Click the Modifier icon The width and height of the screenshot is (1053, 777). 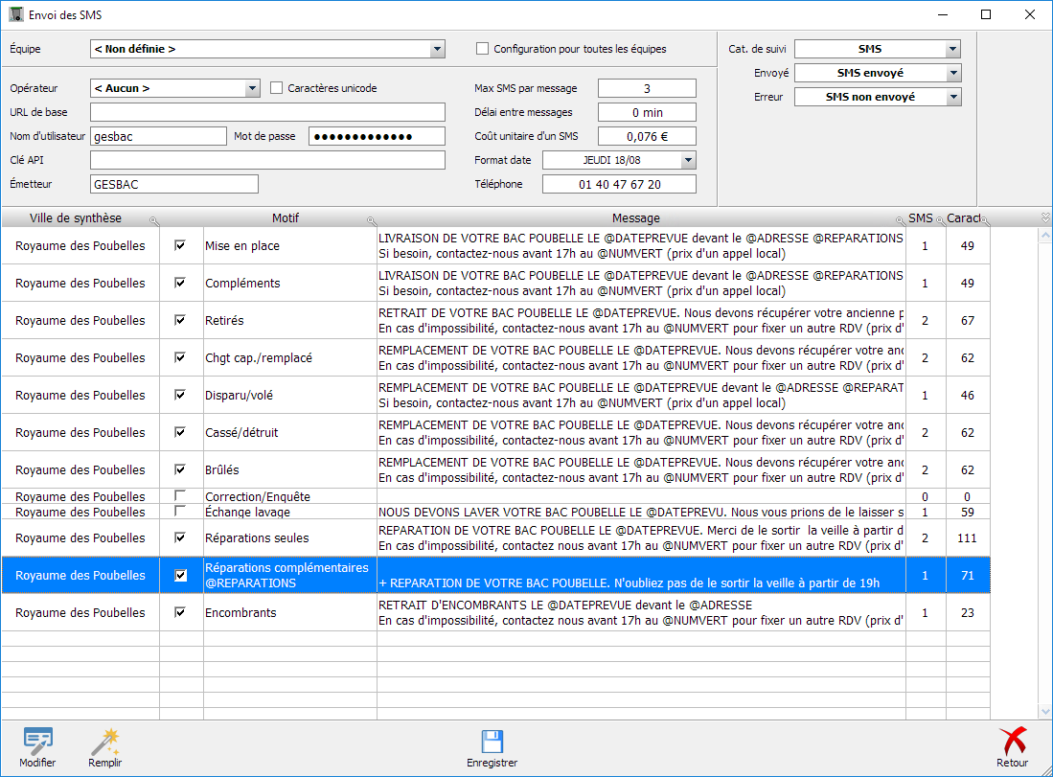37,742
